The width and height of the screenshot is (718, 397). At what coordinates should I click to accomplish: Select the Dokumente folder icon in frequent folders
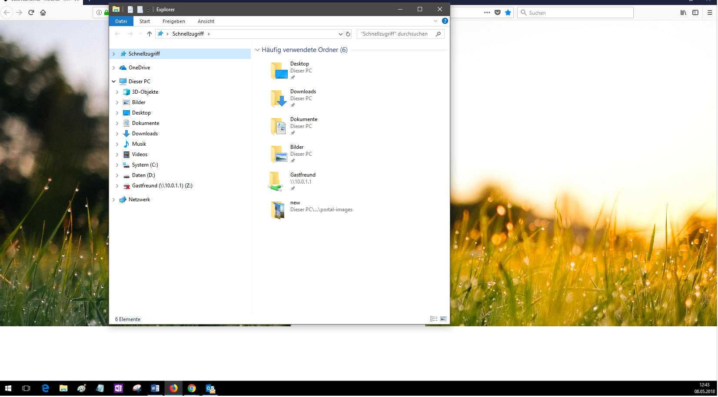tap(279, 126)
